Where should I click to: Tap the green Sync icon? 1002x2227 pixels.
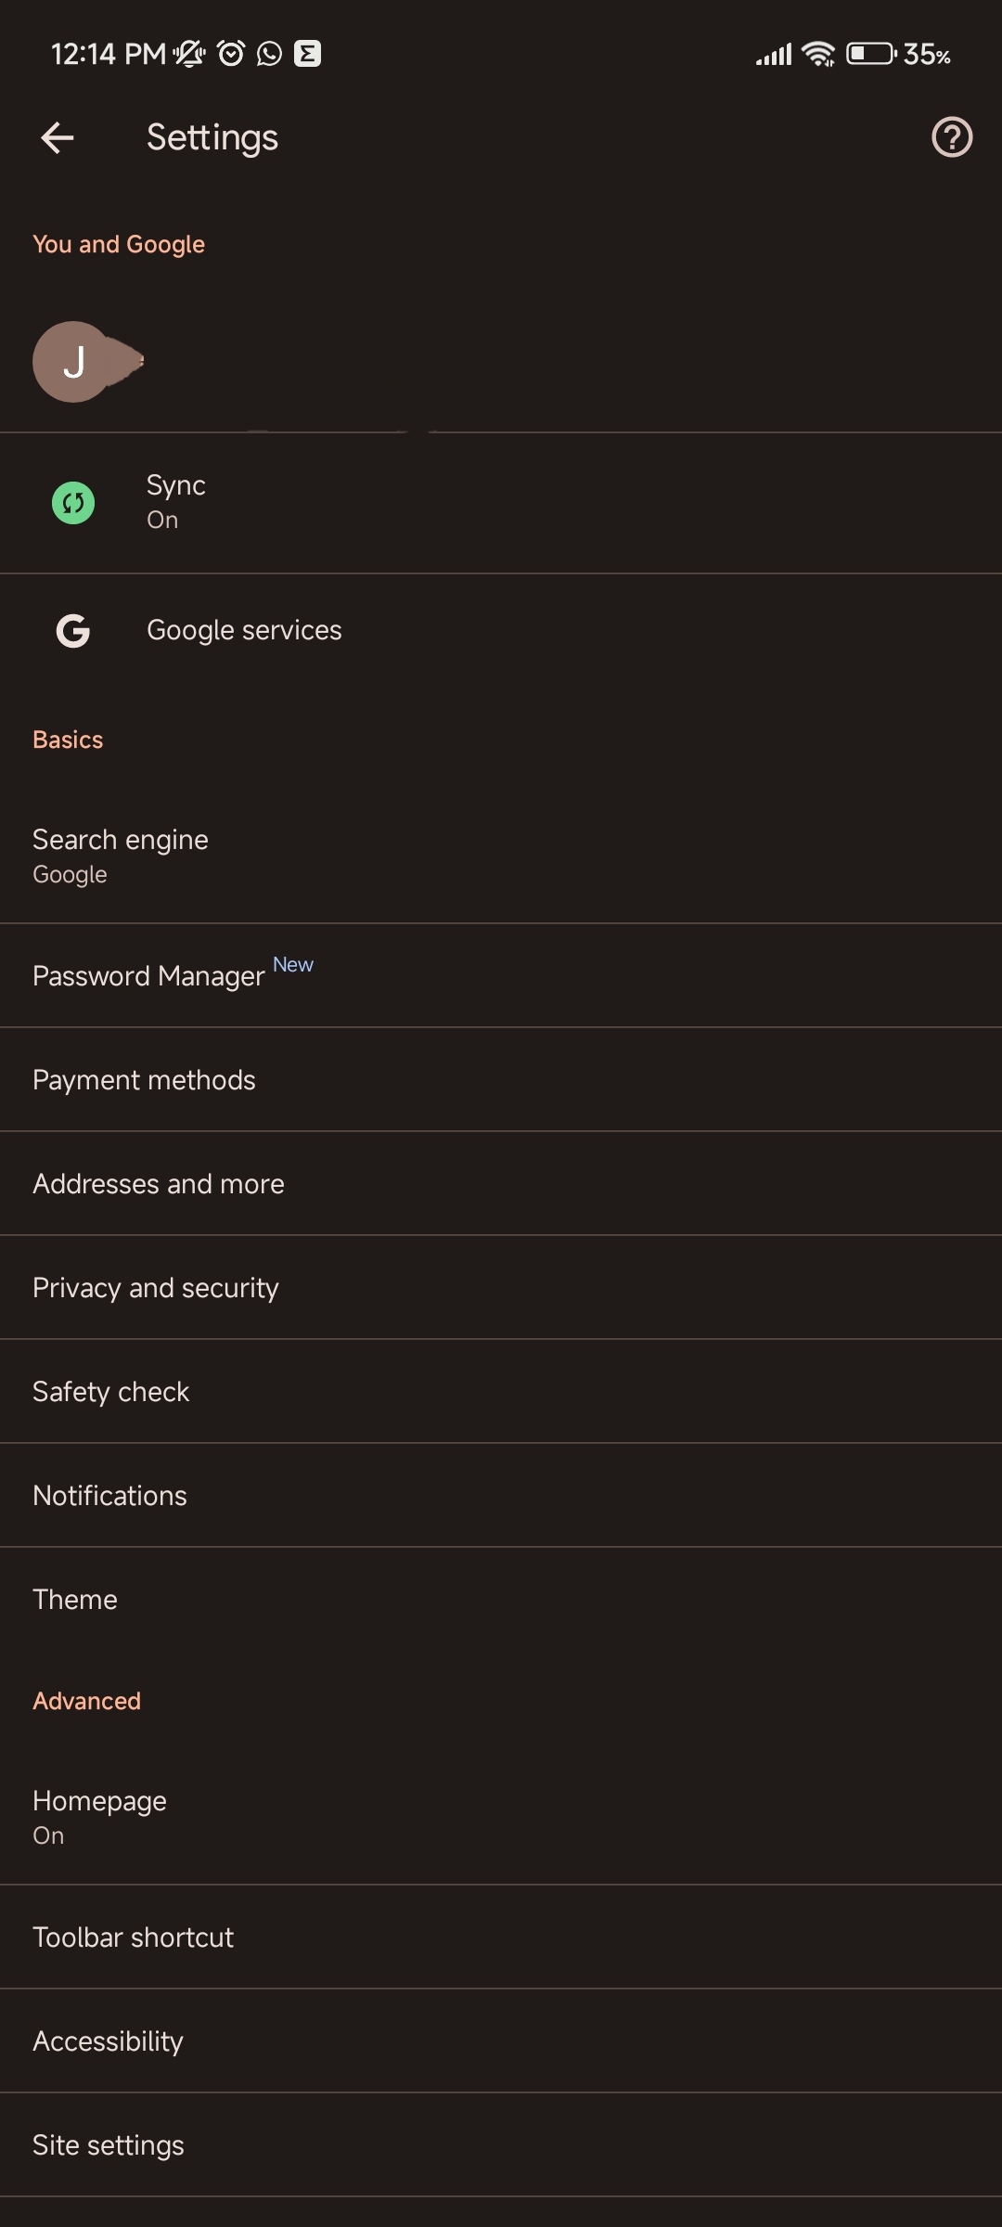point(73,503)
